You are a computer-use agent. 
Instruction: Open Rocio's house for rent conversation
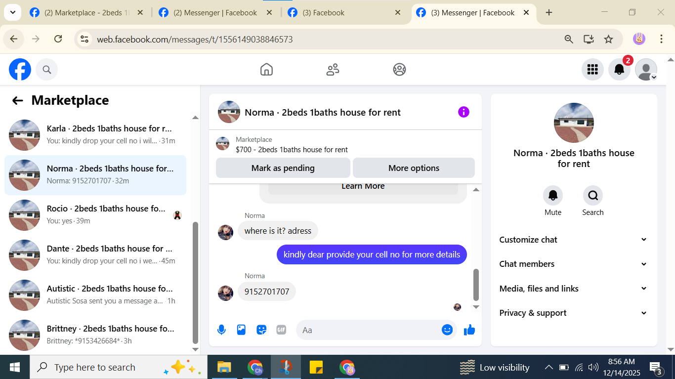95,215
